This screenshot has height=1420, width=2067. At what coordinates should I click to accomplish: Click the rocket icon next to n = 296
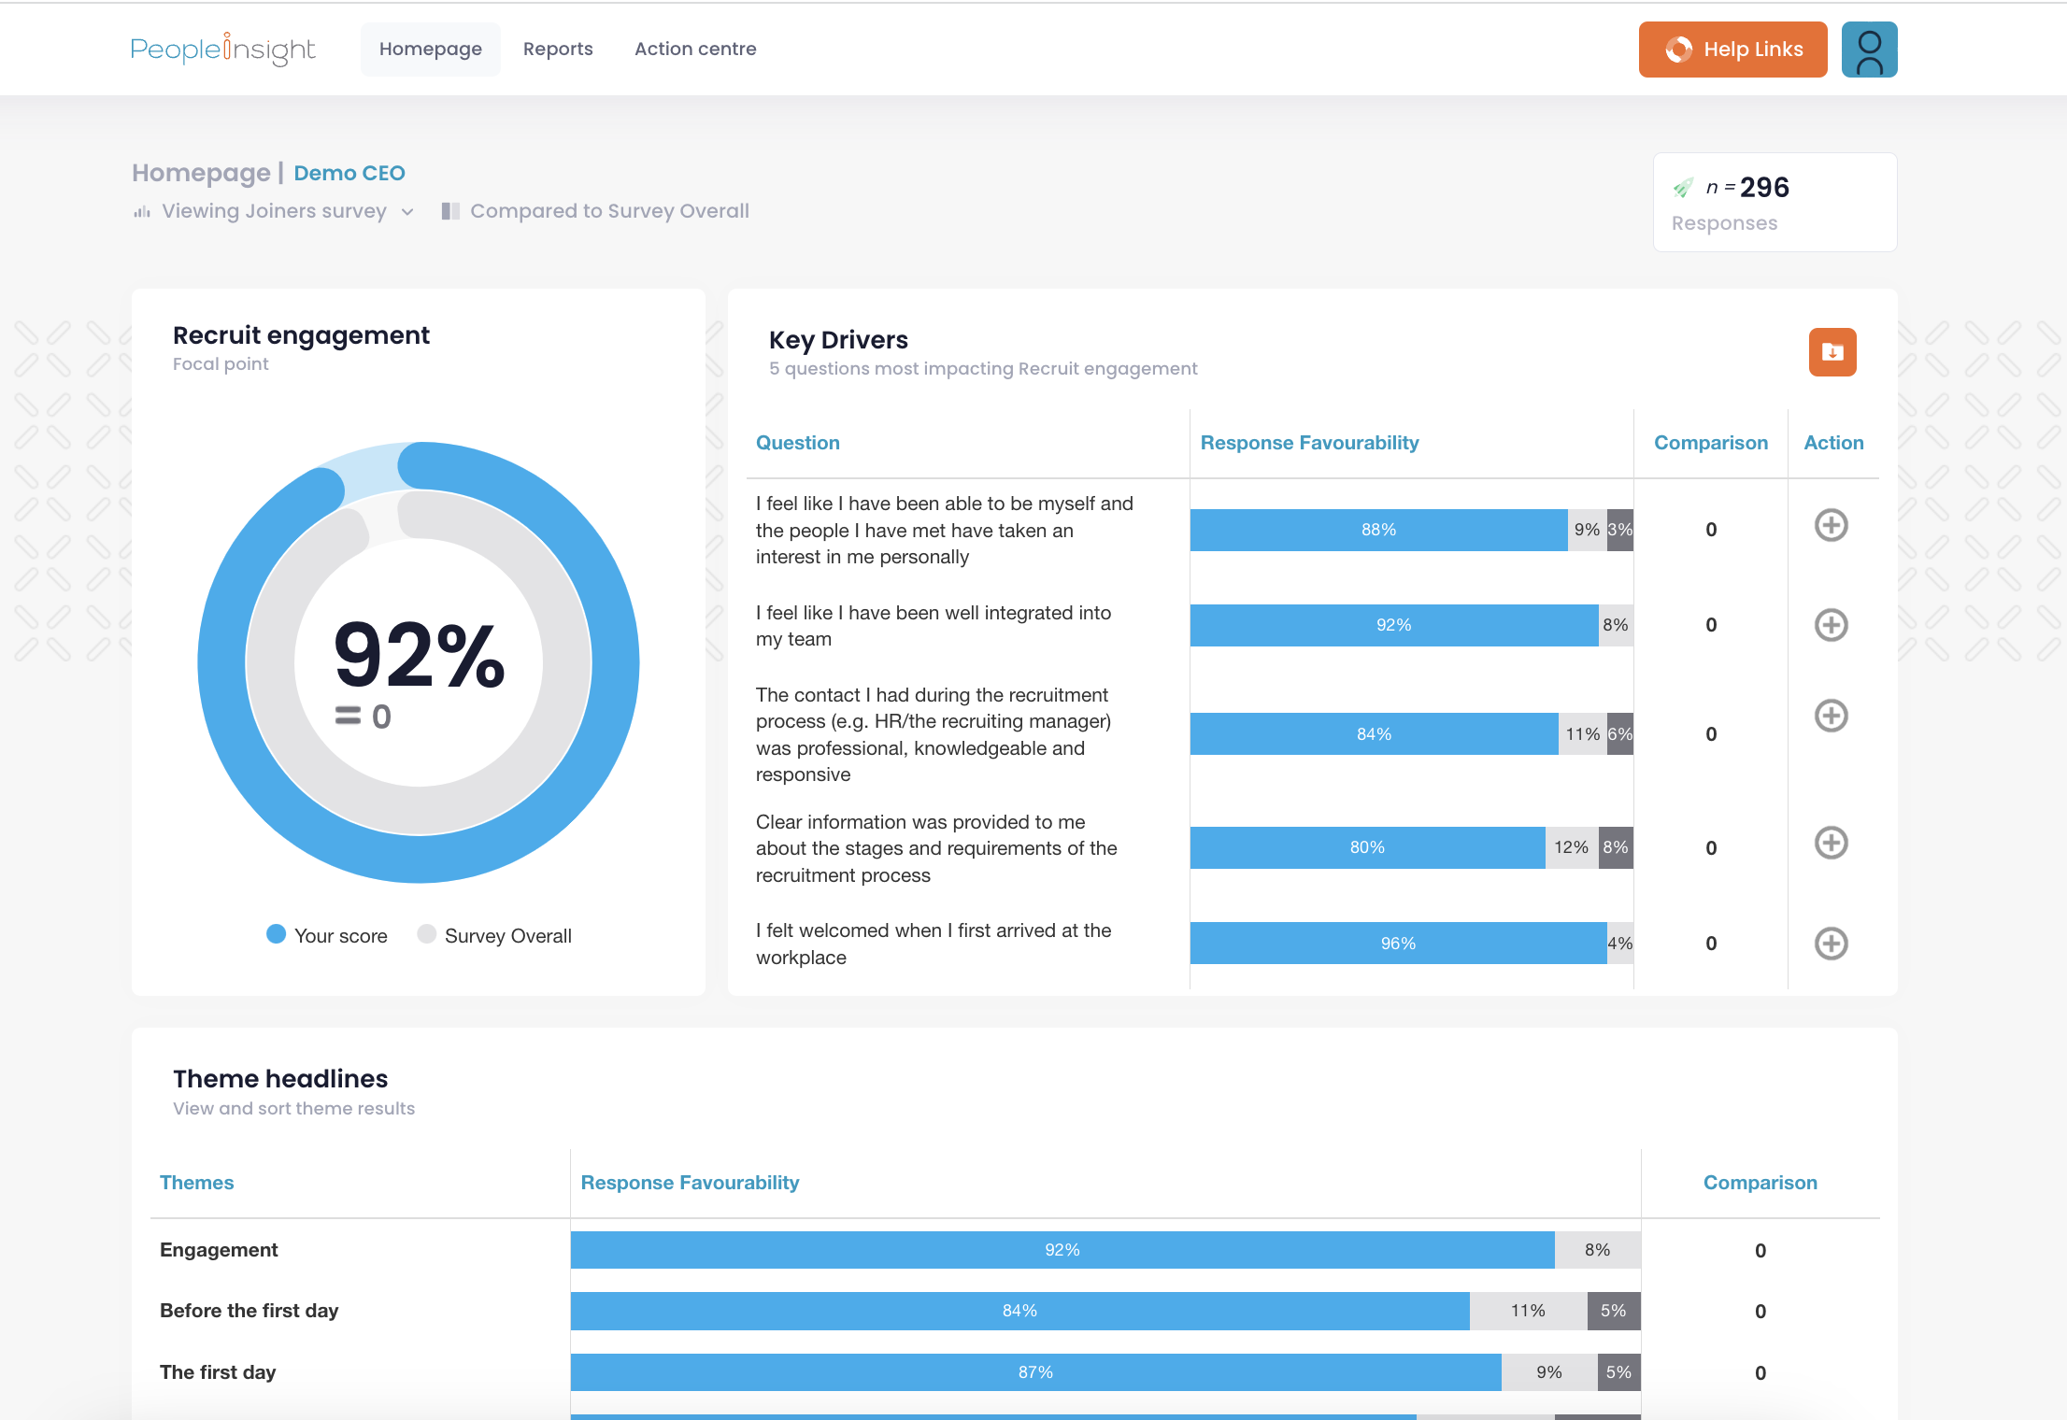1683,188
